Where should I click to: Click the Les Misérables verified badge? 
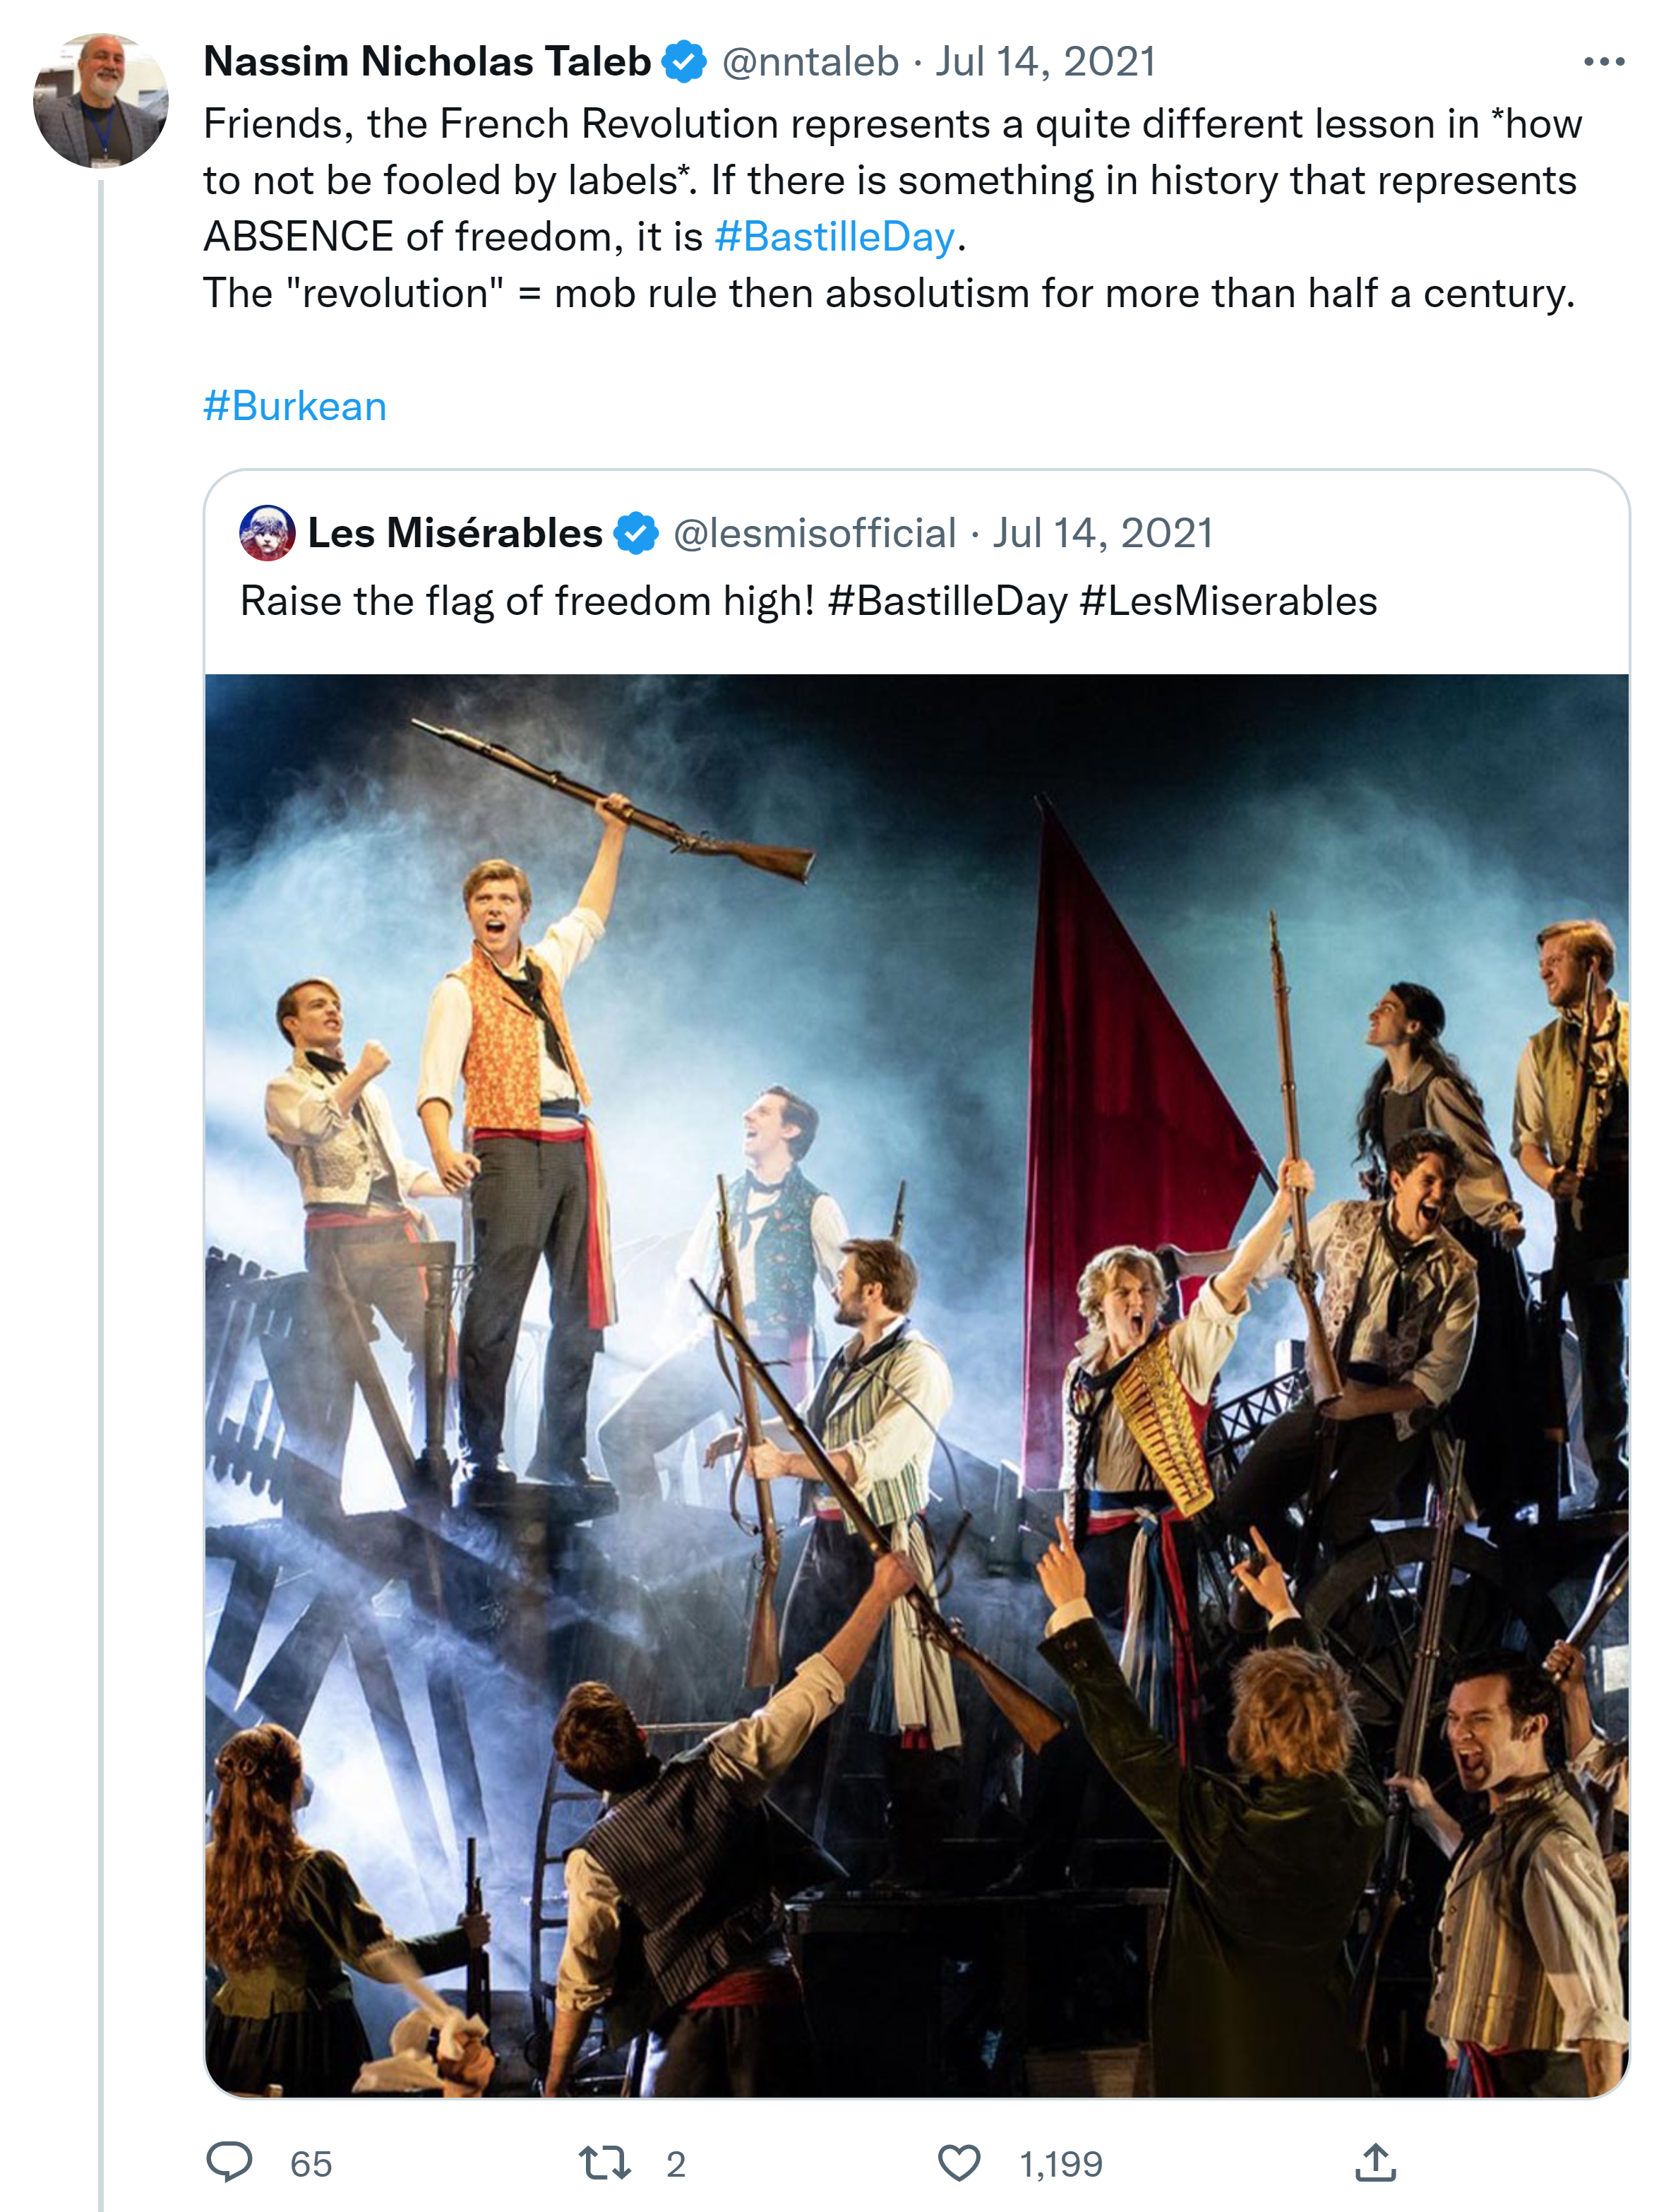[x=636, y=533]
